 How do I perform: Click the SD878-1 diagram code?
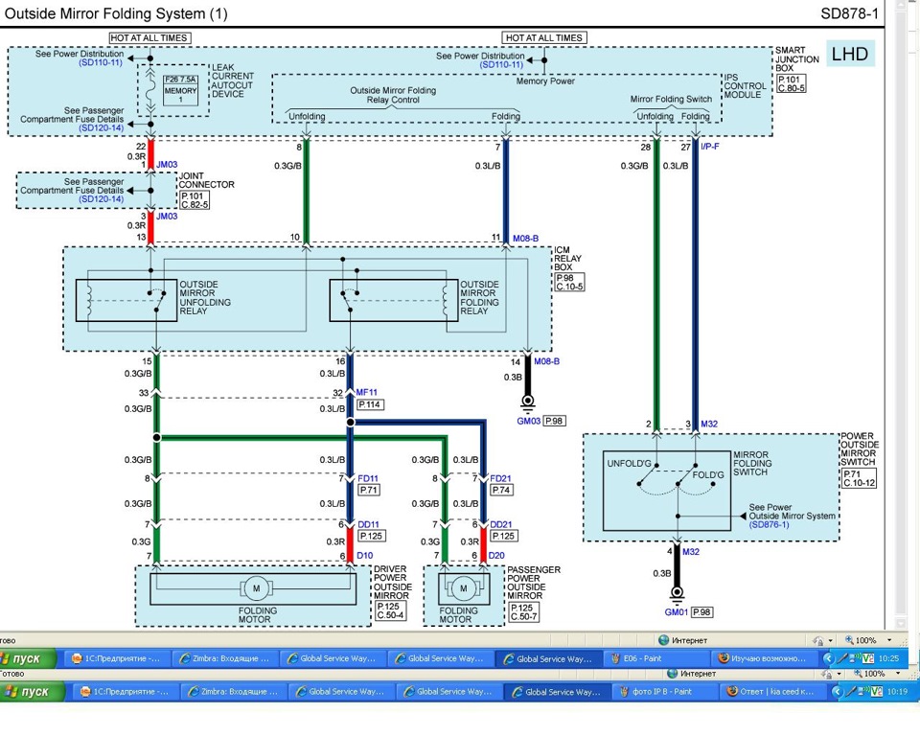click(849, 13)
